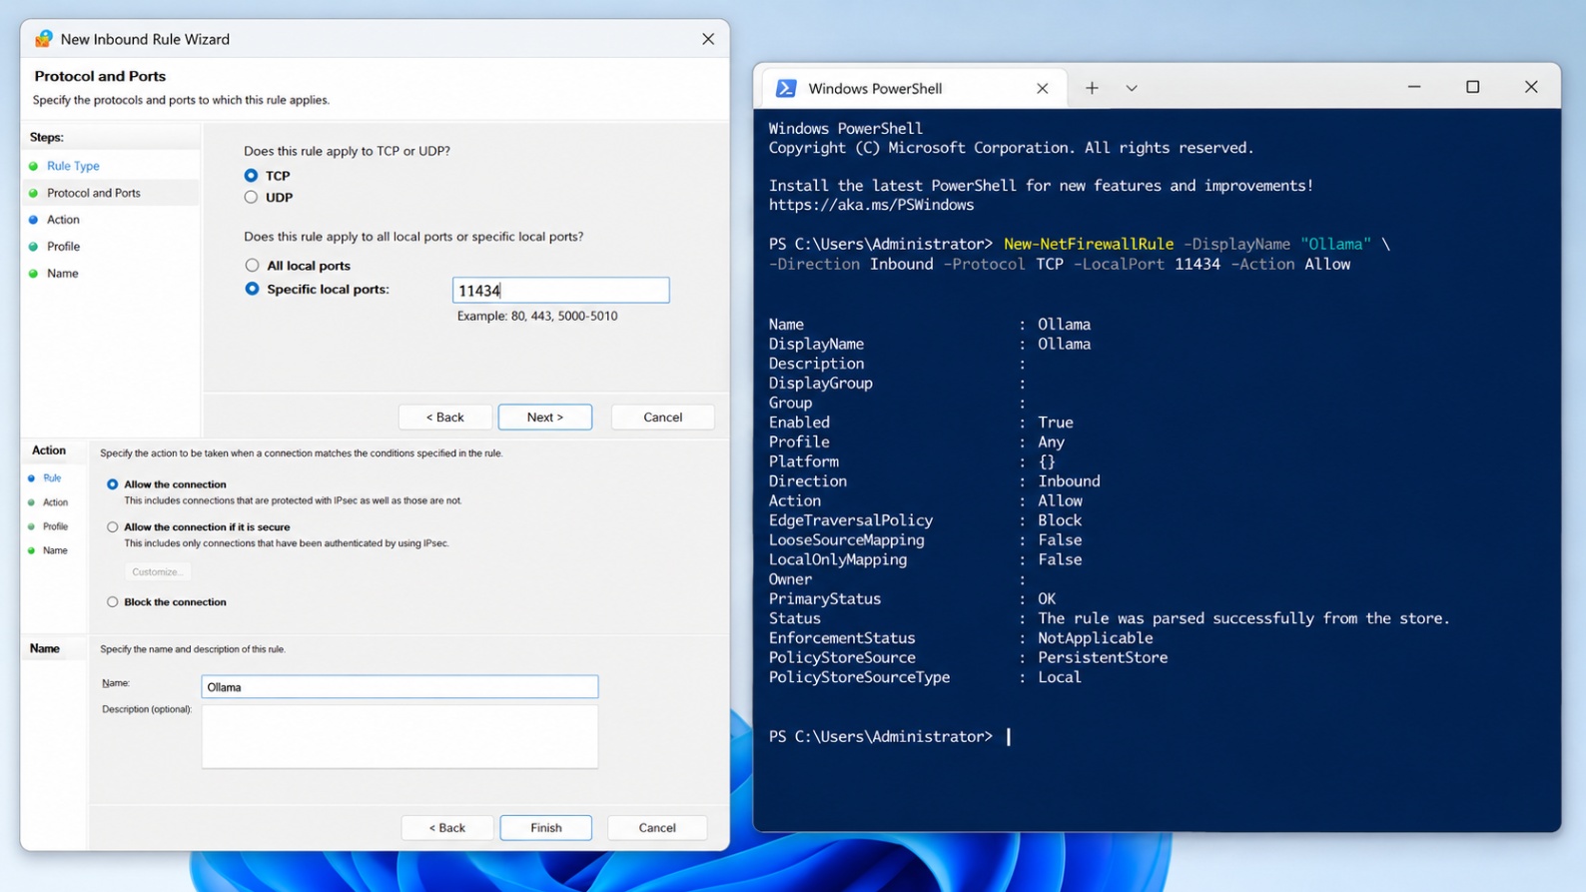Click the '< Back' button beside Next
Viewport: 1586px width, 892px height.
coord(445,418)
